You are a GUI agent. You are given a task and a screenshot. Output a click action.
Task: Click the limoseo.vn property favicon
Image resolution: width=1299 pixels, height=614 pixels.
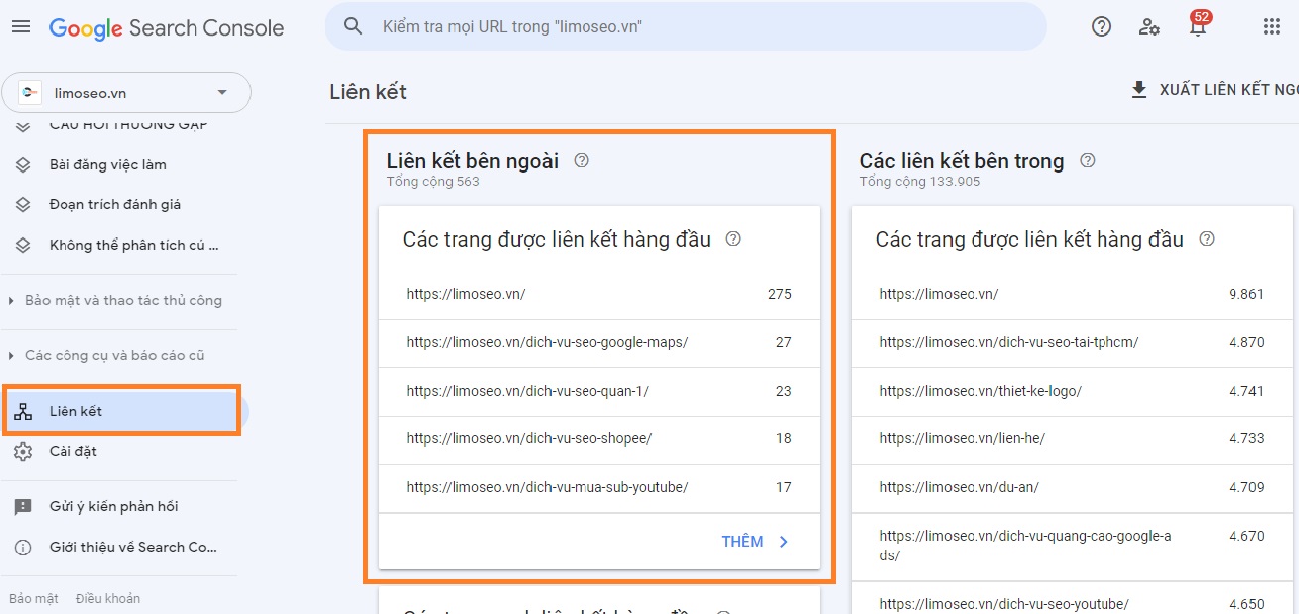(x=30, y=93)
